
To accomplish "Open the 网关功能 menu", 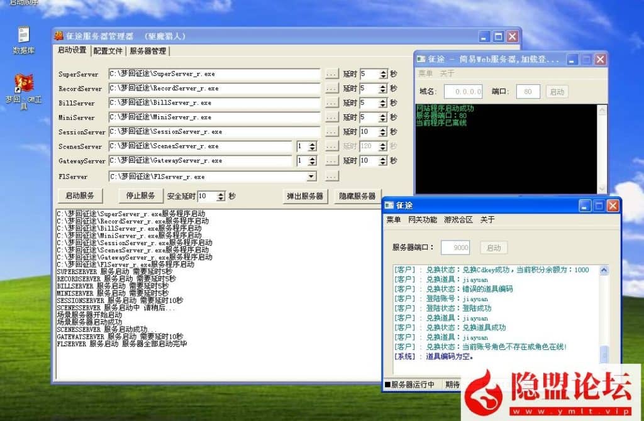I will pos(422,220).
